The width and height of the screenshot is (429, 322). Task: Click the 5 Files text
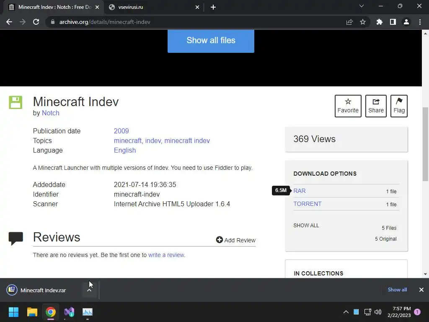point(389,228)
